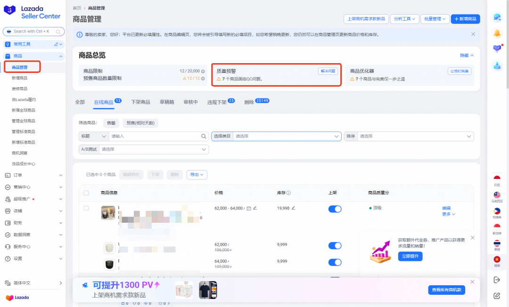
Task: Toggle listing switch for 64,000 variant
Action: (335, 262)
